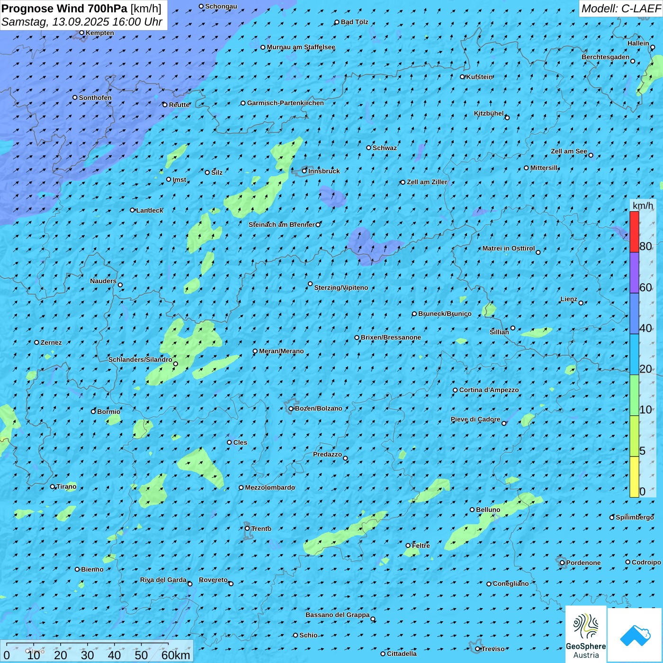Click the GeoSphere Austria logo
The image size is (663, 663).
tap(586, 635)
